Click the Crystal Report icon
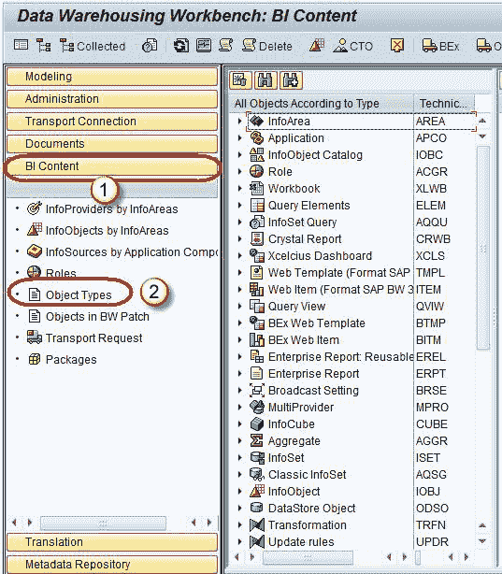Viewport: 502px width, 574px height. click(x=257, y=238)
